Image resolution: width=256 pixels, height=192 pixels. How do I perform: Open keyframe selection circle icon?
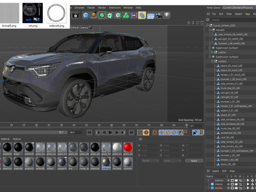click(x=155, y=132)
